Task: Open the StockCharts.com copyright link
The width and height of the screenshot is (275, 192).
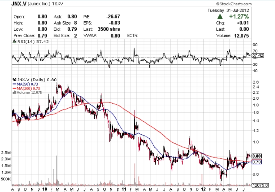Action: [x=234, y=4]
